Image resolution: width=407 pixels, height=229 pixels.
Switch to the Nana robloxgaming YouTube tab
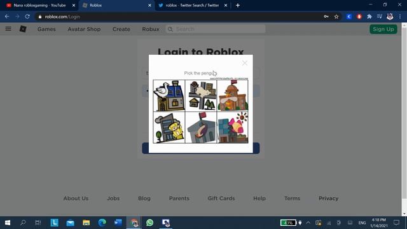(x=39, y=5)
